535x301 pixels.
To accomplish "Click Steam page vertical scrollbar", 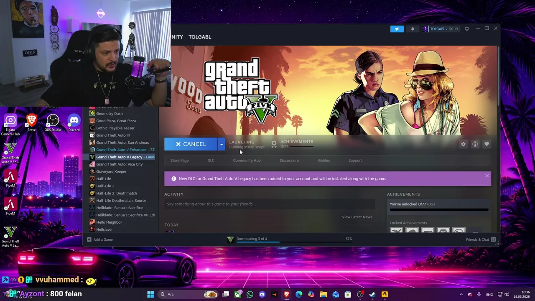I will 498,75.
